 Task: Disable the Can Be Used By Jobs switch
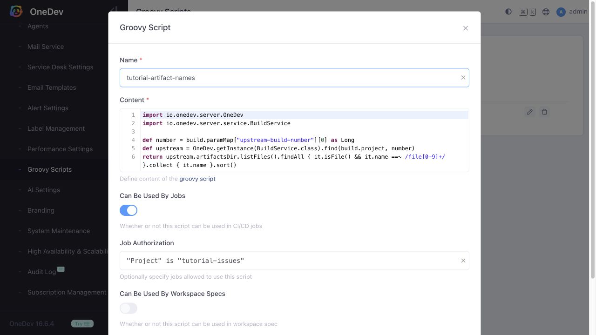(129, 210)
